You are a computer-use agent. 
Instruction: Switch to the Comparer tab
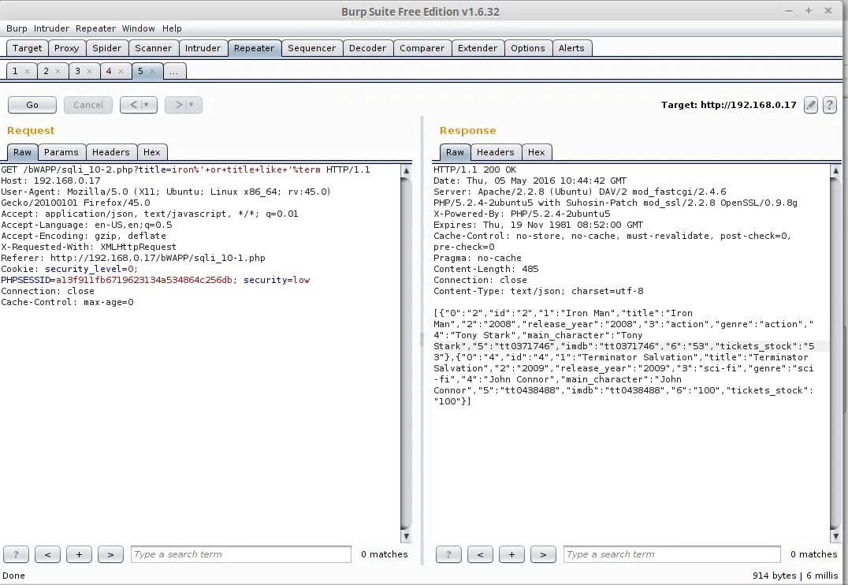pyautogui.click(x=422, y=48)
